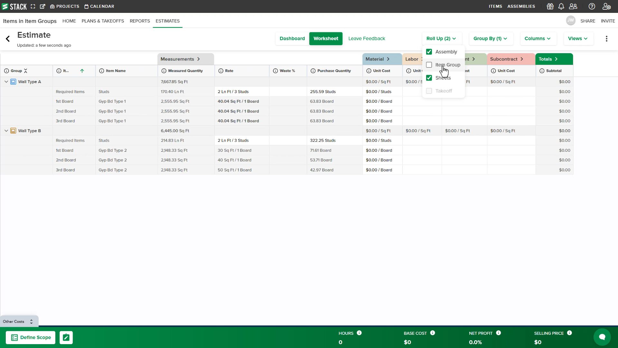Screen dimensions: 618x348
Task: Uncheck the Sheets checkbox
Action: [x=429, y=78]
